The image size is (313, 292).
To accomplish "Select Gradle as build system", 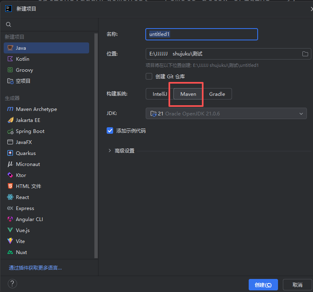I will tap(217, 94).
